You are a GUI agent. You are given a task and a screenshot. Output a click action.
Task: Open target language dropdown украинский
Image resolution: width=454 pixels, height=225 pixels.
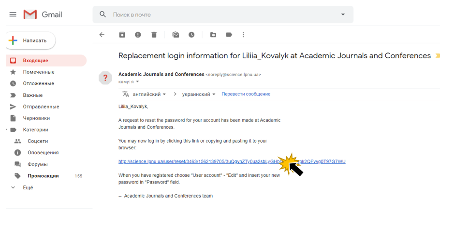pyautogui.click(x=199, y=94)
